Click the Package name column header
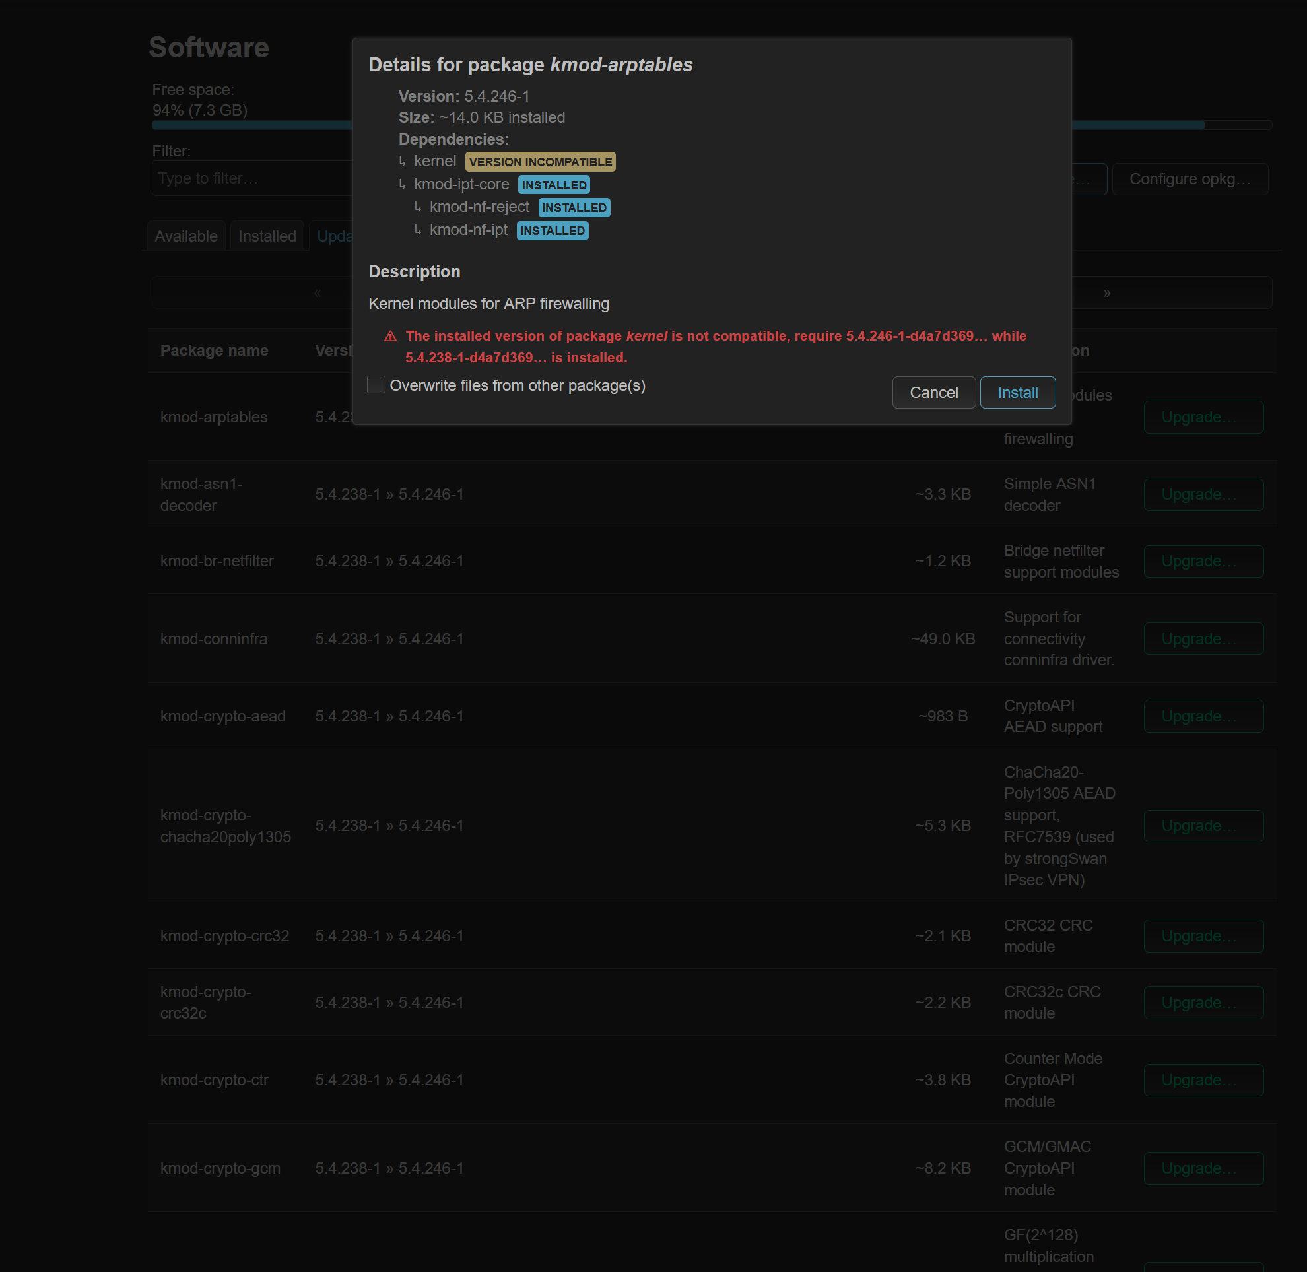Image resolution: width=1307 pixels, height=1272 pixels. coord(214,351)
